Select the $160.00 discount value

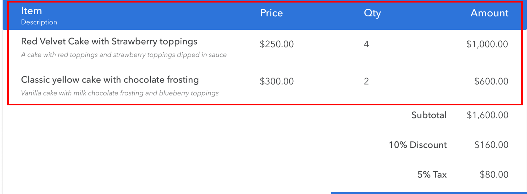[491, 145]
